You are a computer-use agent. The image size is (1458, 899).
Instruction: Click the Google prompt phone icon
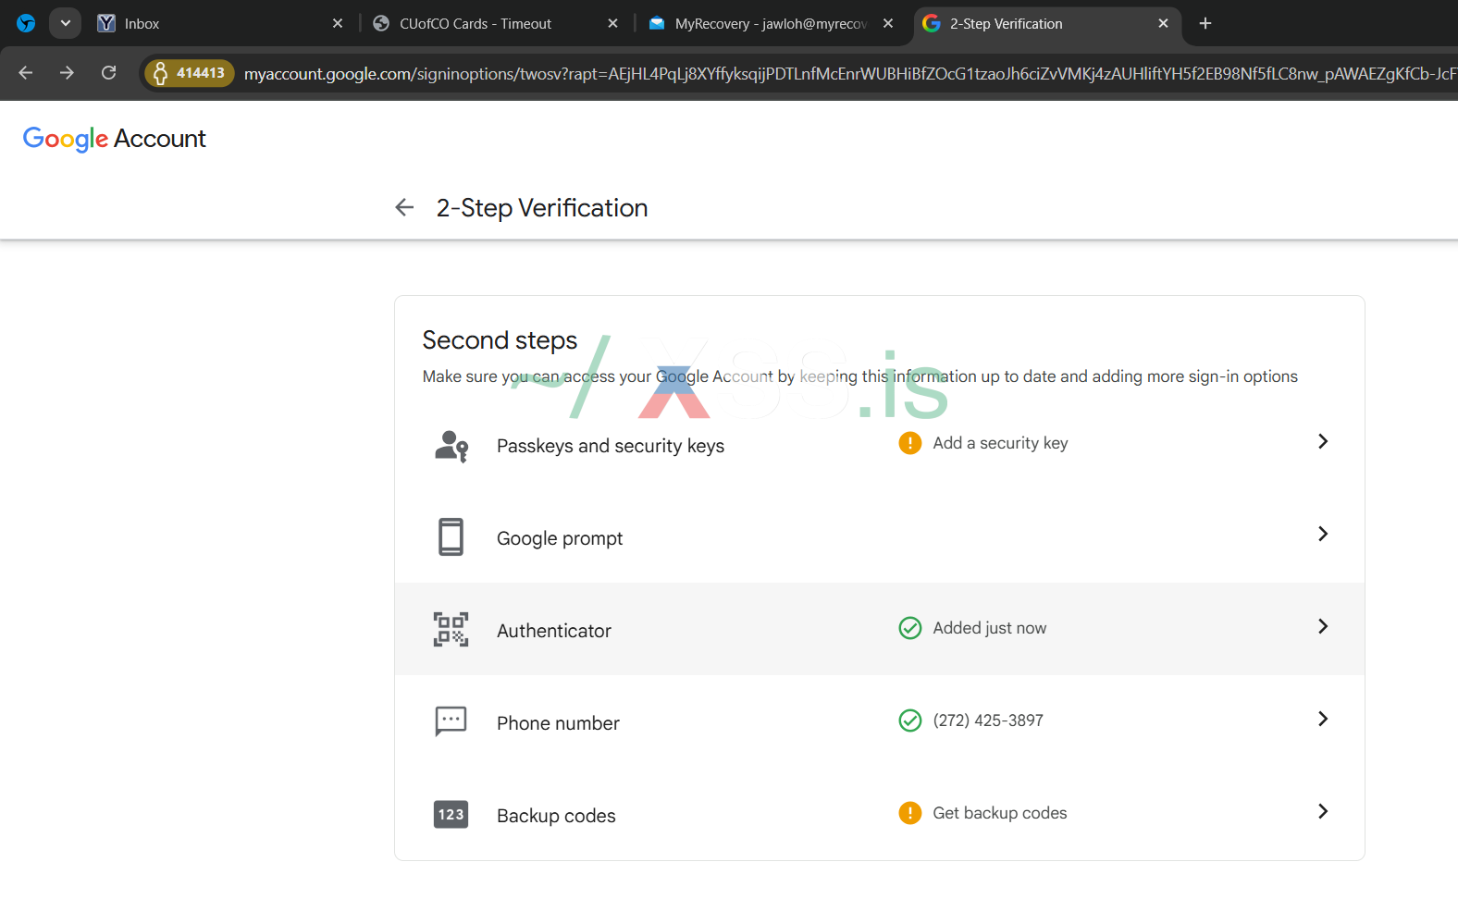[x=451, y=537]
